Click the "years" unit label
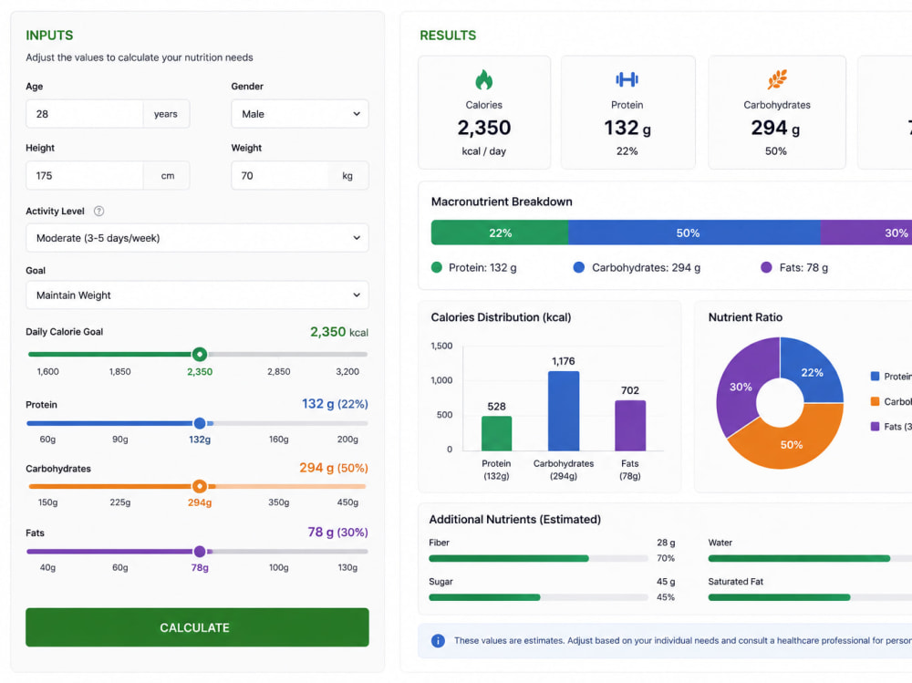This screenshot has width=912, height=683. [x=166, y=114]
